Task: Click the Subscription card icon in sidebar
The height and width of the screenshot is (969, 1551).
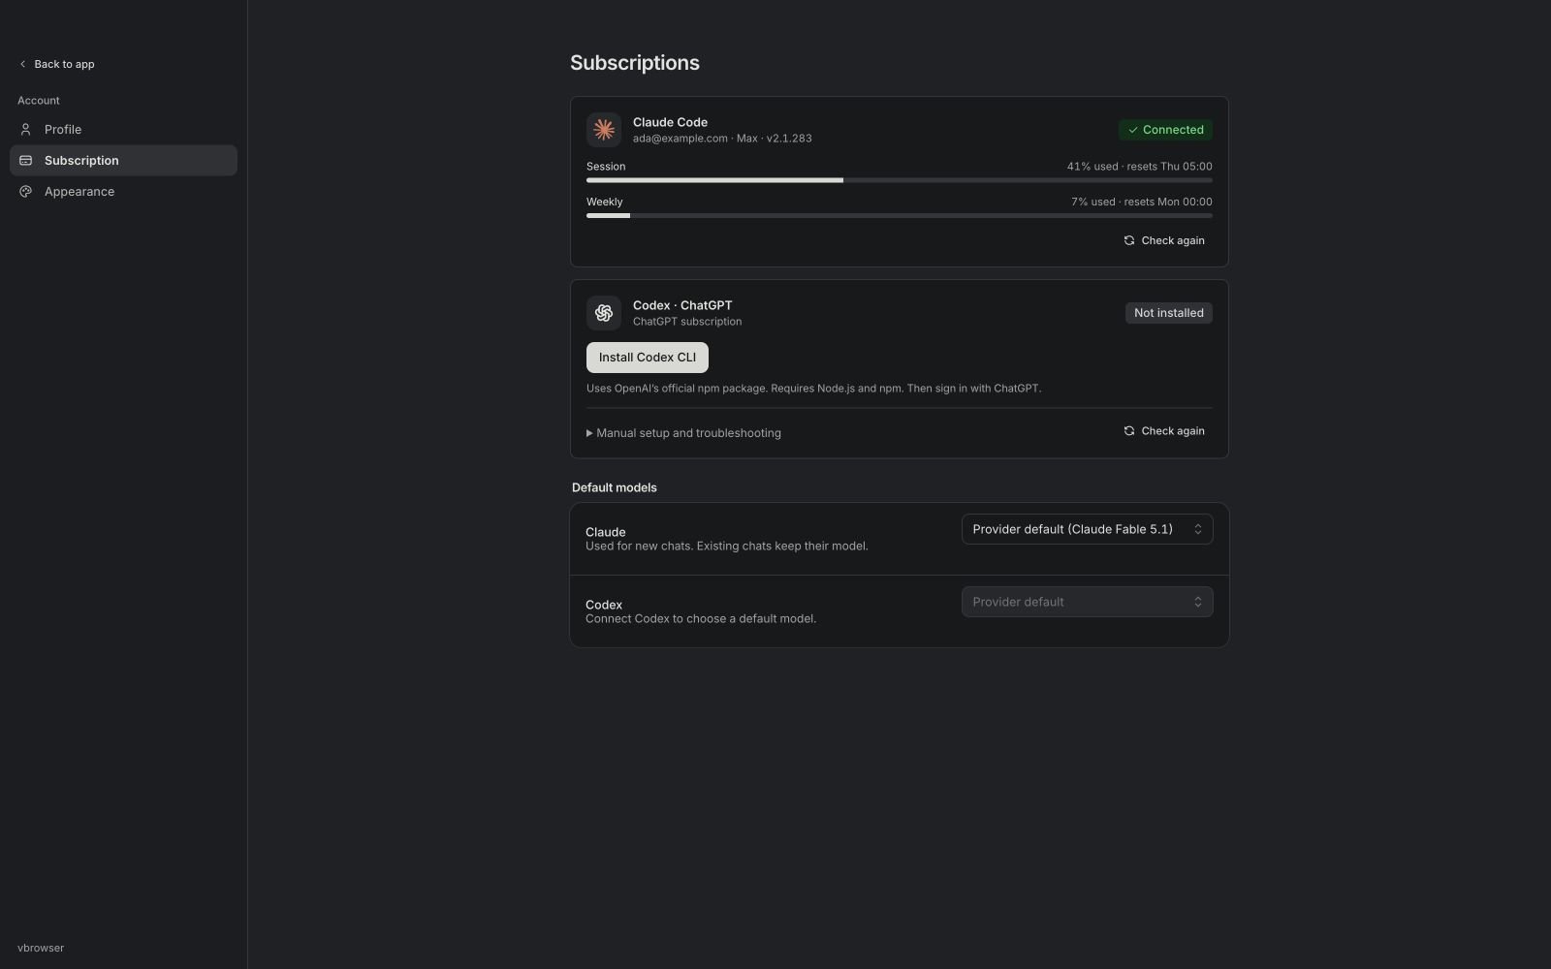Action: 26,161
